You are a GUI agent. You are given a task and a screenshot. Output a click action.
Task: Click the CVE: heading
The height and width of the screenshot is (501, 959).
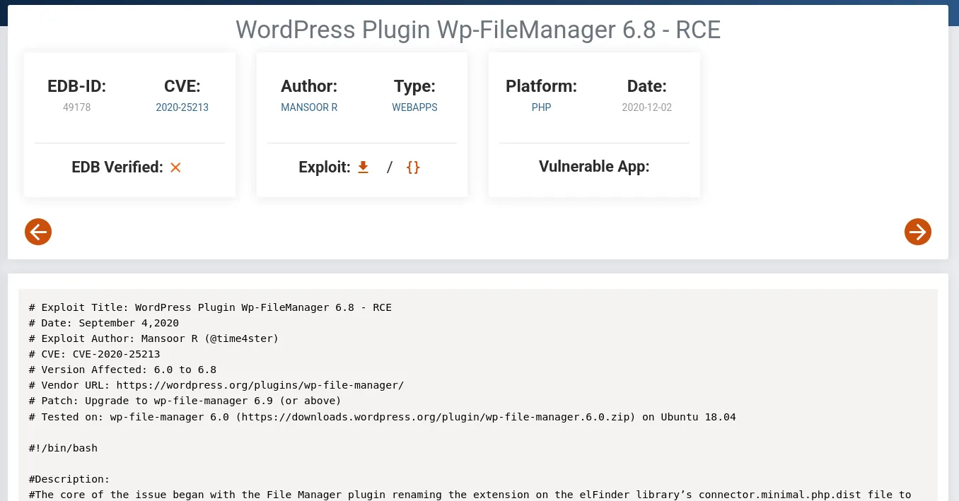(182, 86)
